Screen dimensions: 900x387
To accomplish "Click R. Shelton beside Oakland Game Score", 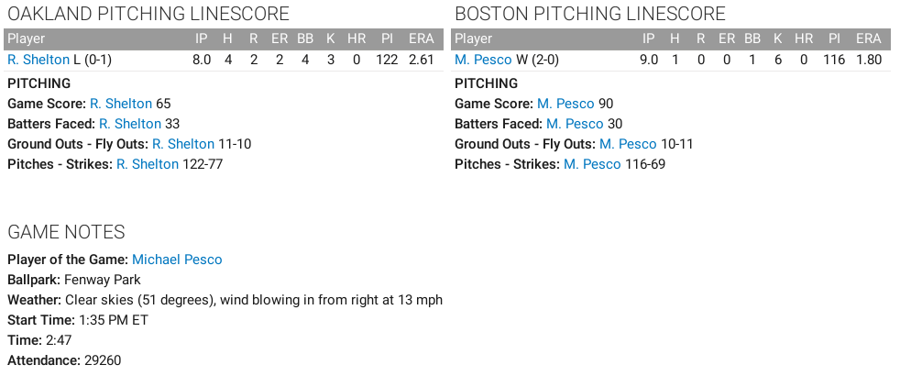I will point(121,104).
